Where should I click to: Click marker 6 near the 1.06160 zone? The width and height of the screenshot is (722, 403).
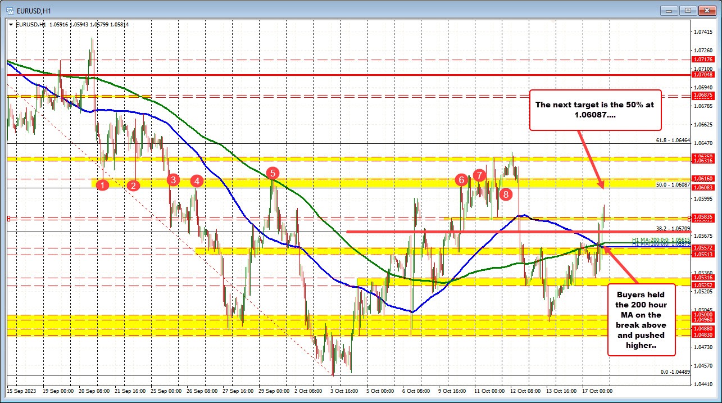click(461, 180)
